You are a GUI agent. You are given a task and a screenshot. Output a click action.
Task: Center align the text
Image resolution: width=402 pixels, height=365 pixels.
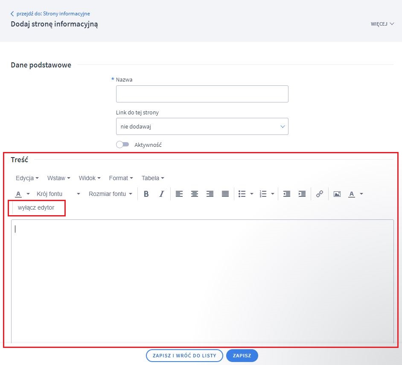click(195, 194)
